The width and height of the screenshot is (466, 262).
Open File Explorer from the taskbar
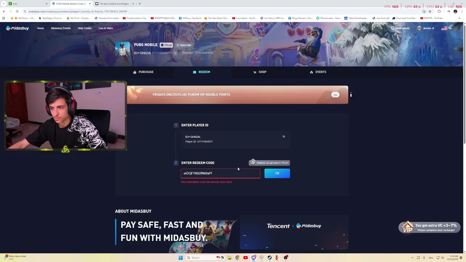tap(229, 258)
